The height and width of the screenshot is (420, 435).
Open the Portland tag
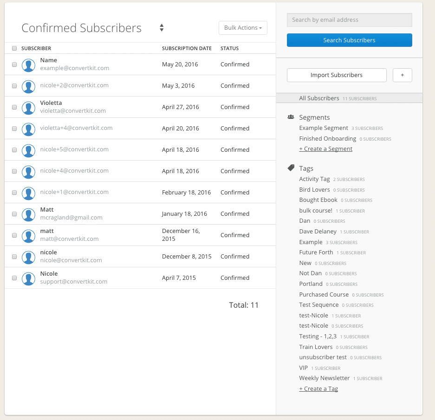311,284
